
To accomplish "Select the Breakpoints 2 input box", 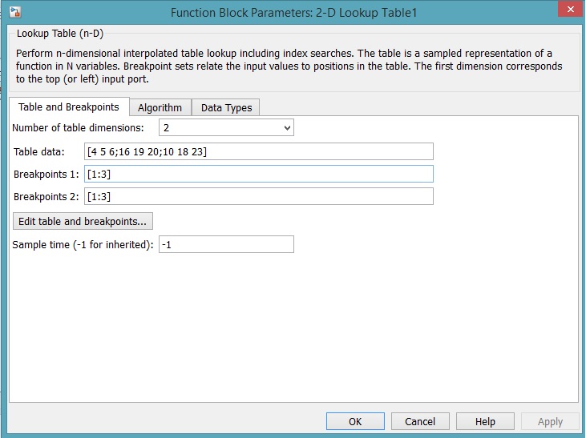I will (x=258, y=196).
